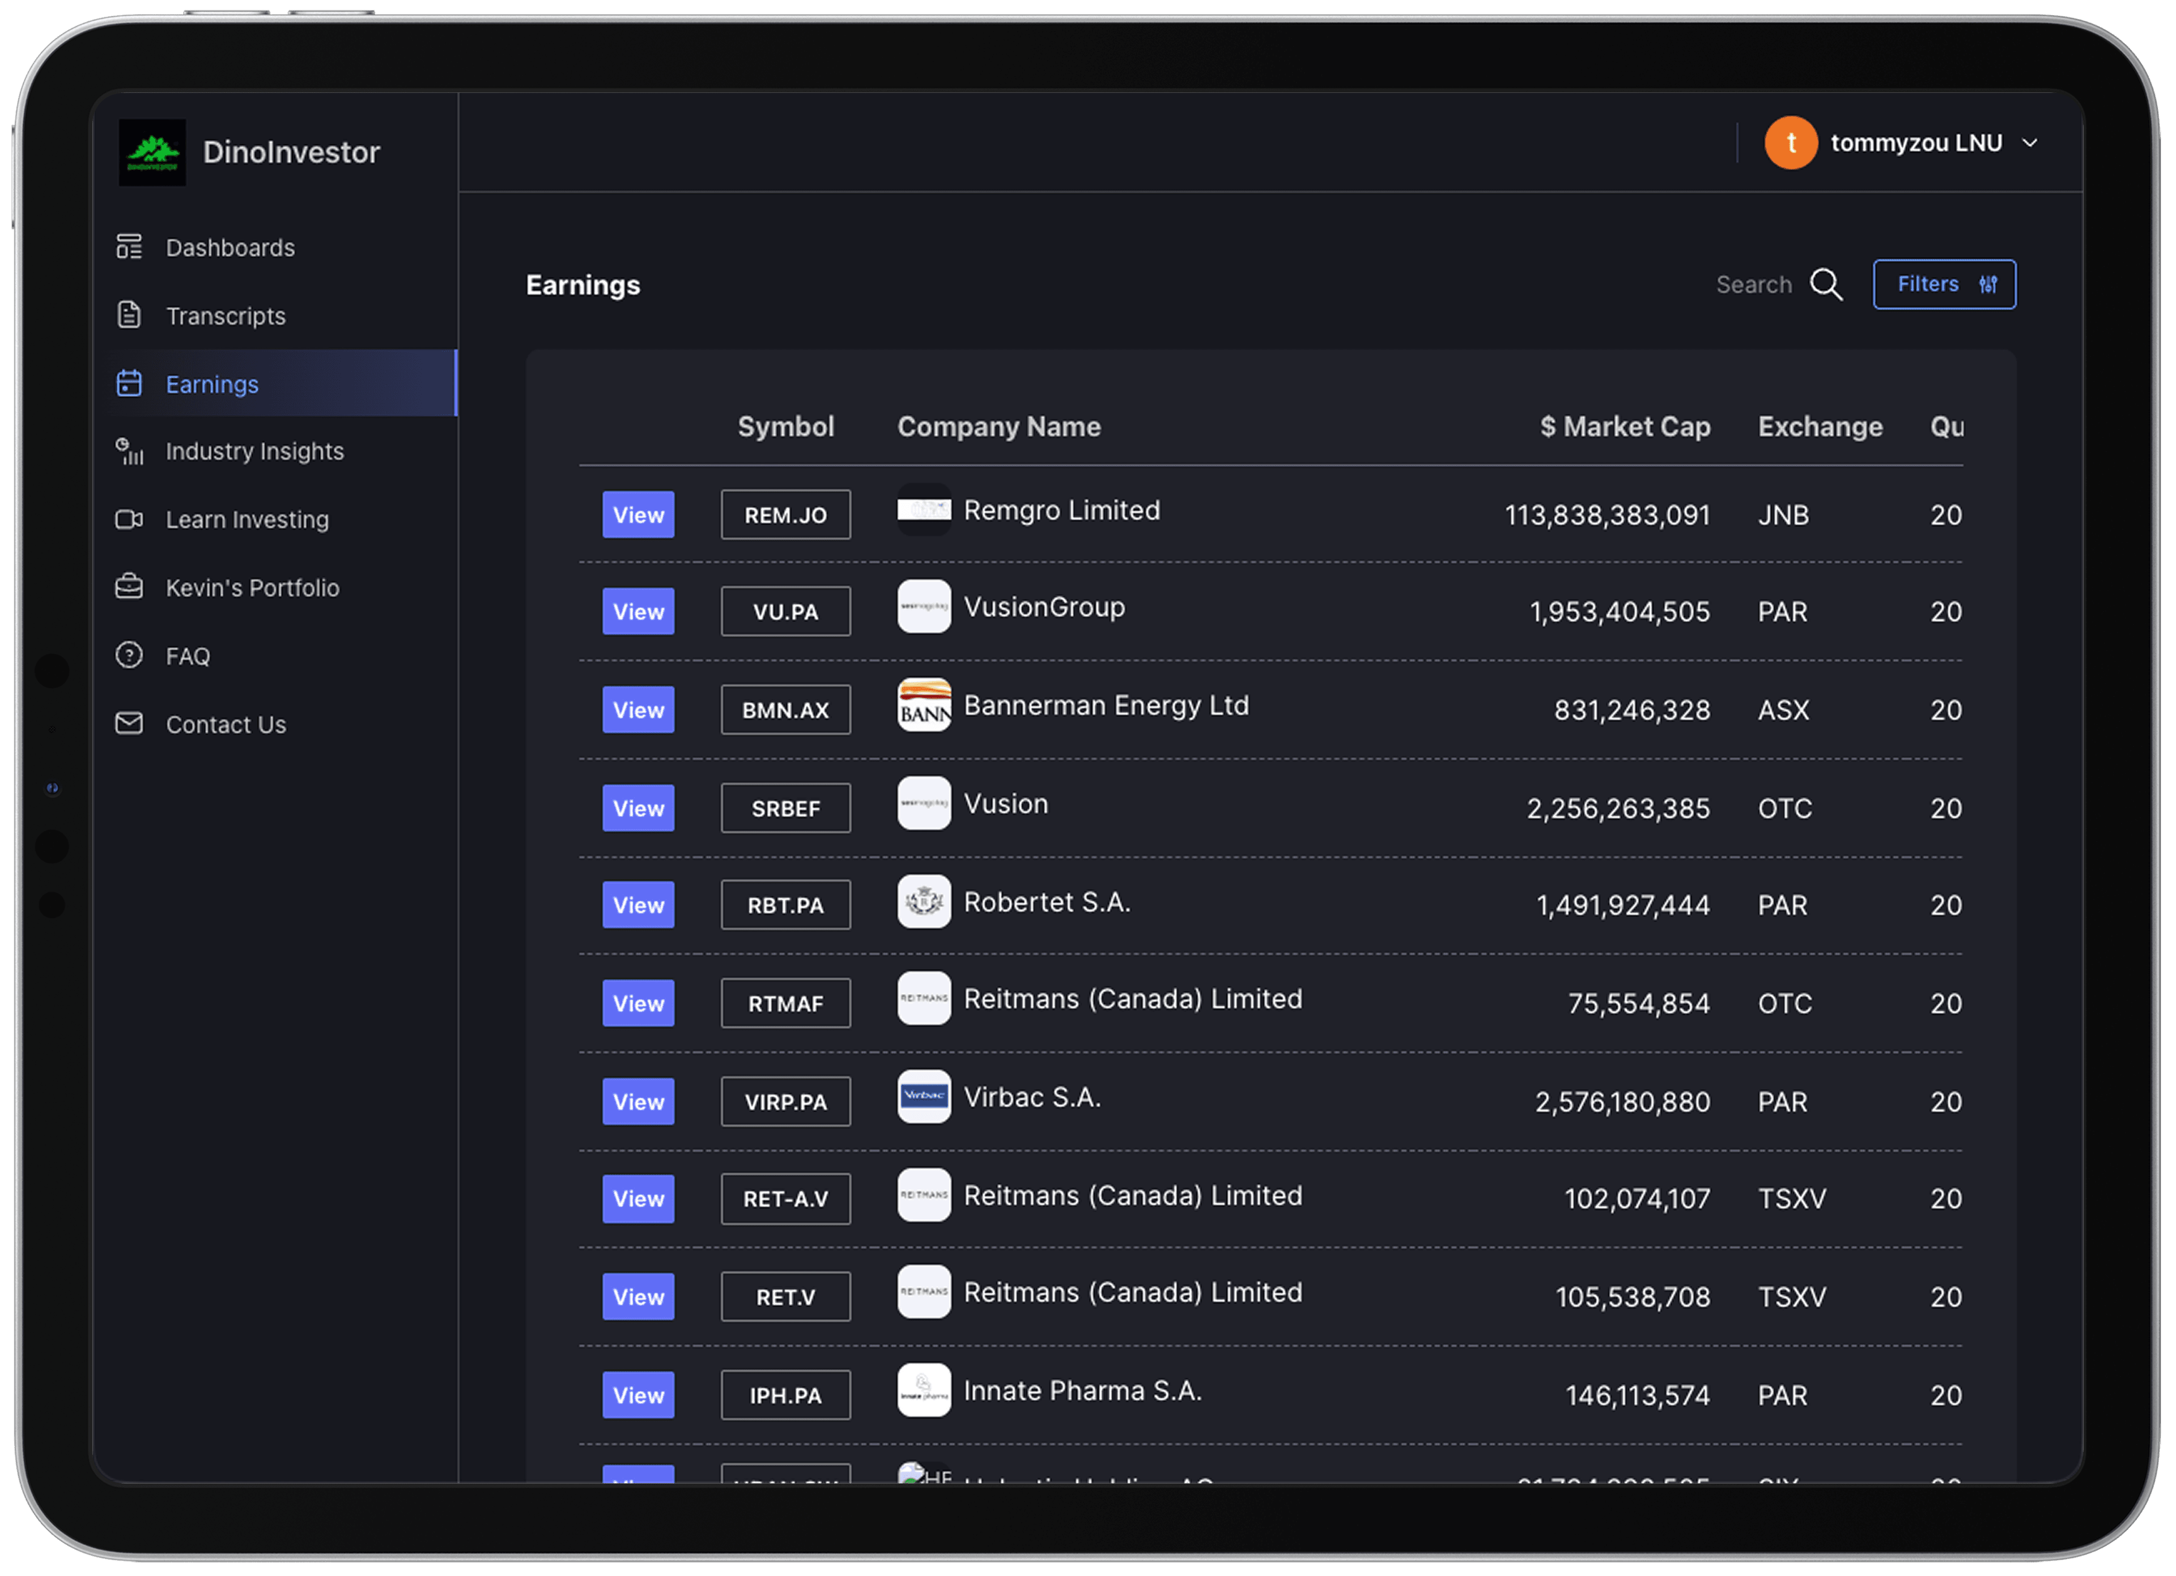The width and height of the screenshot is (2176, 1576).
Task: Click the FAQ question mark icon
Action: point(129,656)
